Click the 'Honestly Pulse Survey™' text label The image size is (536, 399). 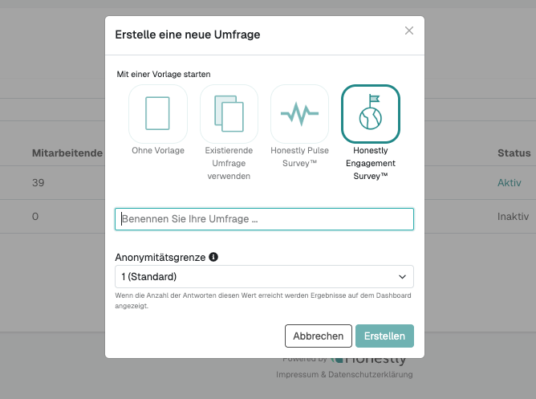299,156
